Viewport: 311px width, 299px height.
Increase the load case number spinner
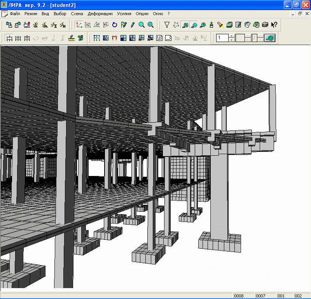tap(232, 36)
